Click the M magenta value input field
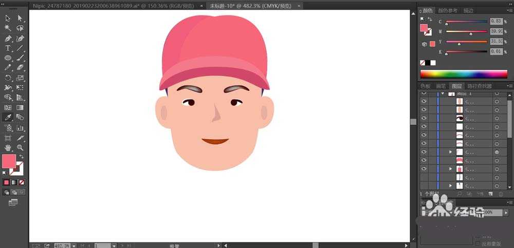 [x=495, y=31]
